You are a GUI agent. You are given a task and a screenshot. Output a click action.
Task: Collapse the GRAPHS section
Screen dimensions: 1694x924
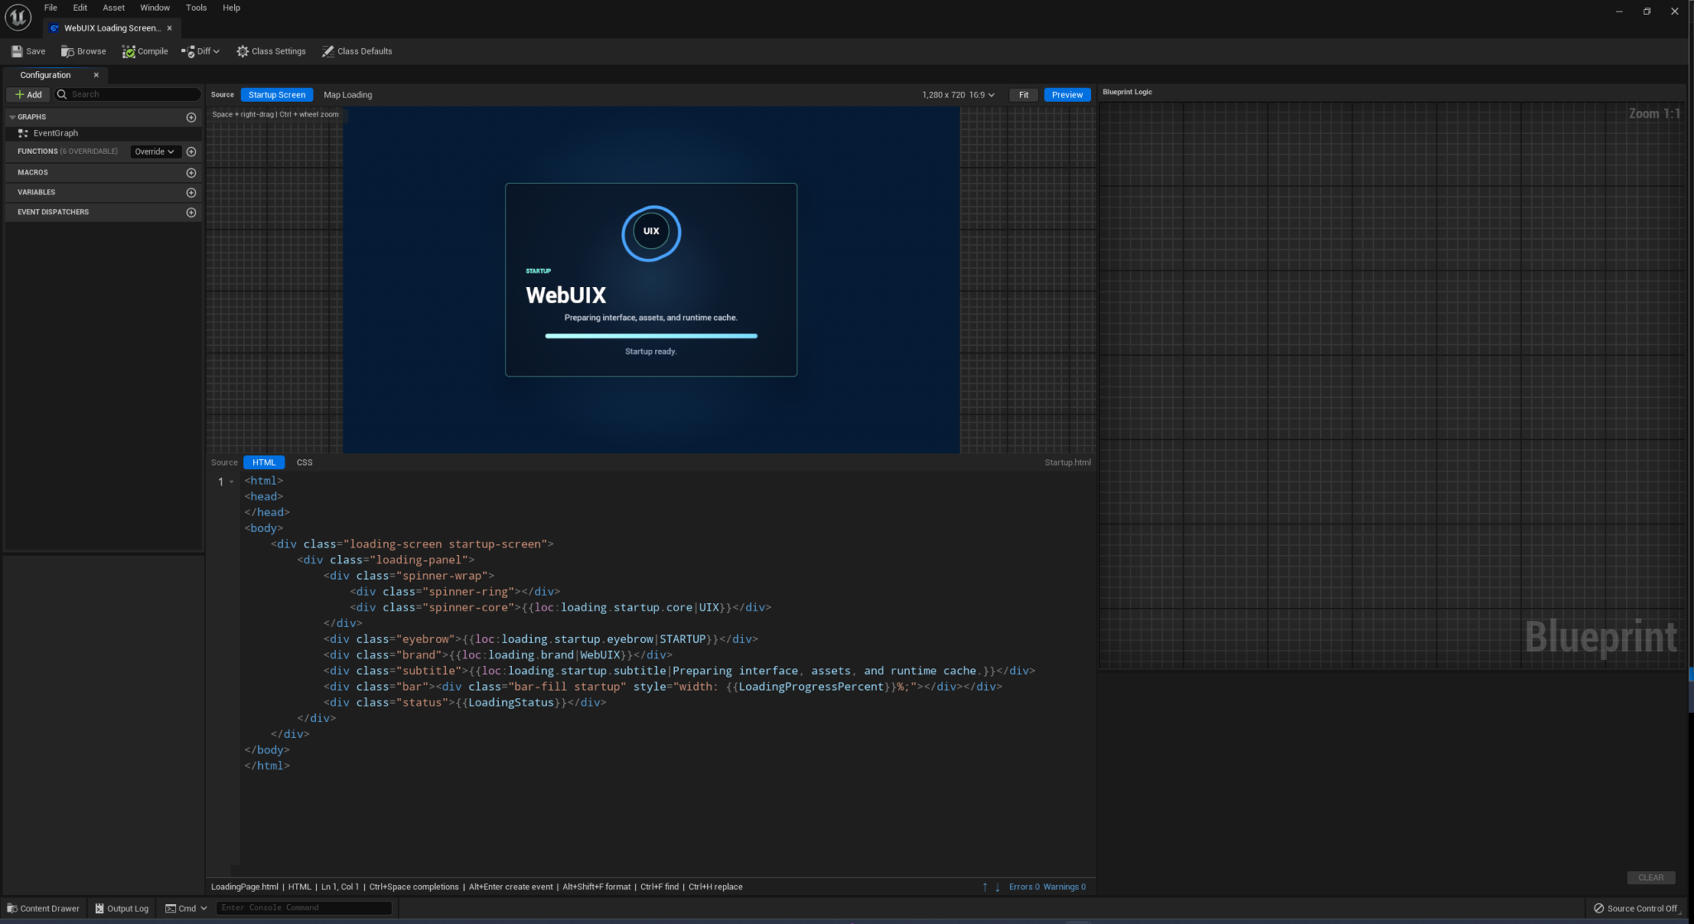[12, 117]
